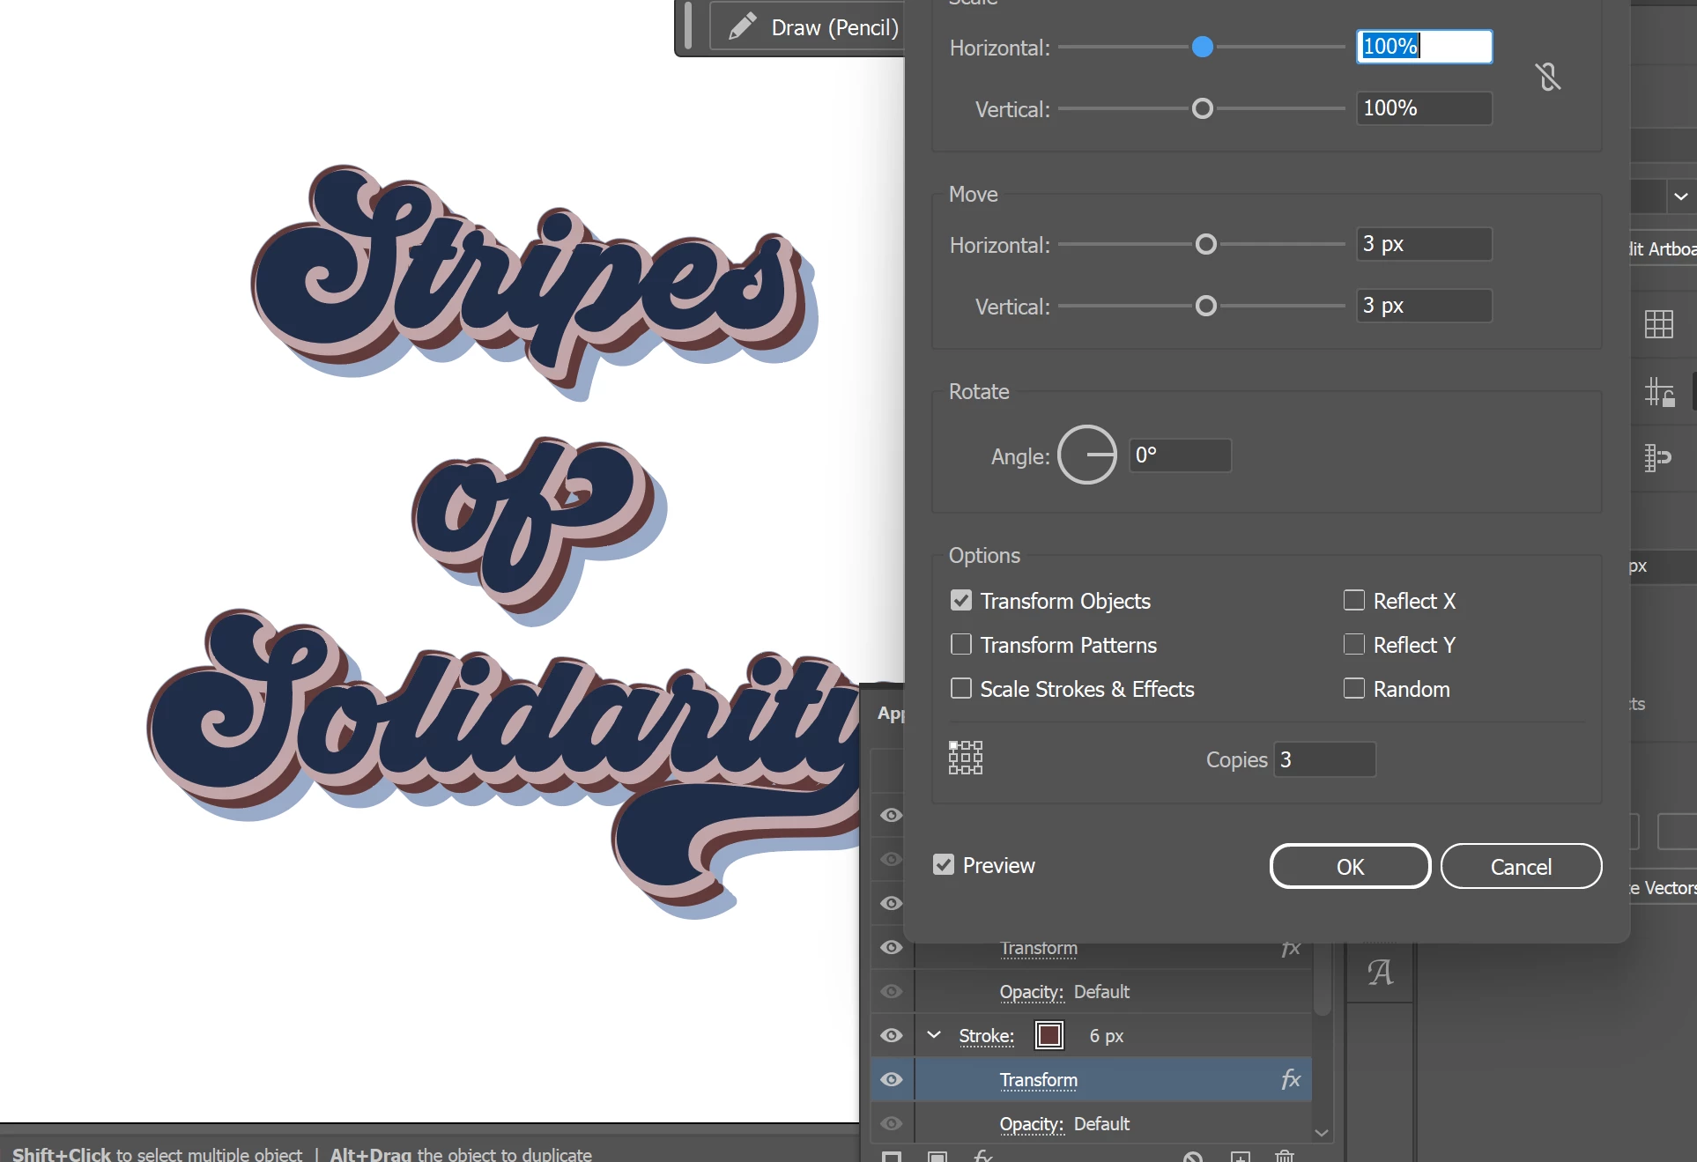The height and width of the screenshot is (1162, 1697).
Task: Click the rotate angle dial
Action: [1086, 455]
